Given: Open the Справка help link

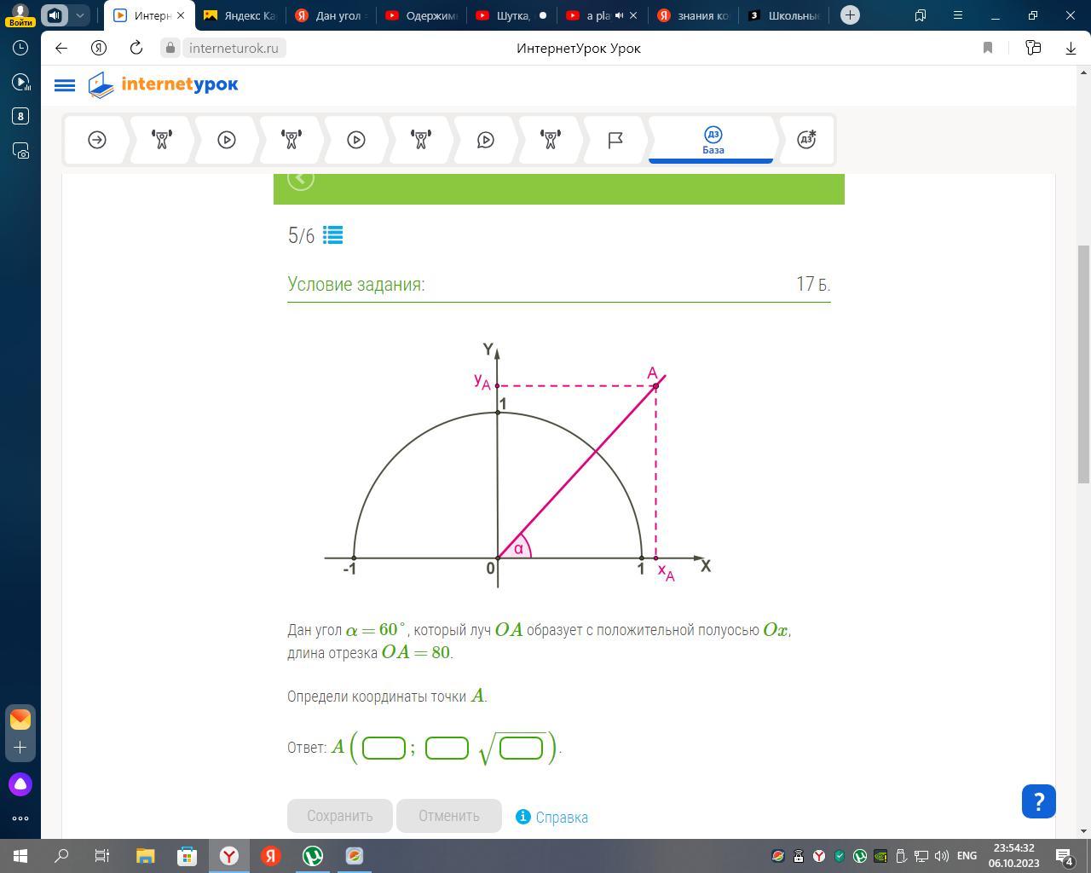Looking at the screenshot, I should point(552,817).
